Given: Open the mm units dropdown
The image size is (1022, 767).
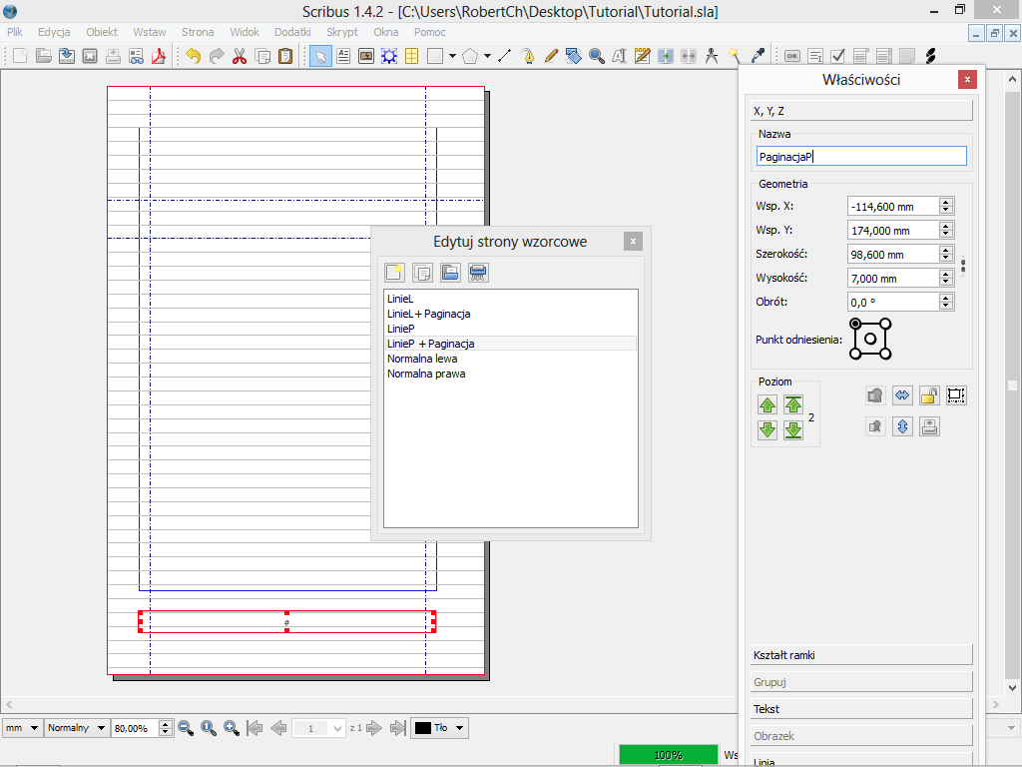Looking at the screenshot, I should tap(22, 728).
